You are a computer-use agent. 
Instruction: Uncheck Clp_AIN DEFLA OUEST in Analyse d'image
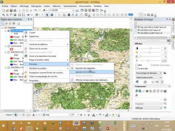(x=136, y=27)
